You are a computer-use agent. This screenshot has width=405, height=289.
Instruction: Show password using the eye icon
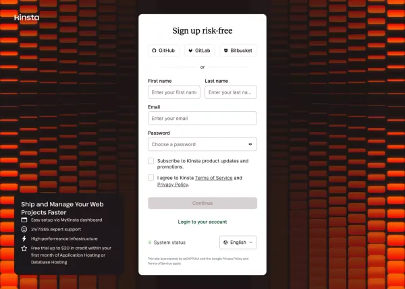click(x=250, y=144)
